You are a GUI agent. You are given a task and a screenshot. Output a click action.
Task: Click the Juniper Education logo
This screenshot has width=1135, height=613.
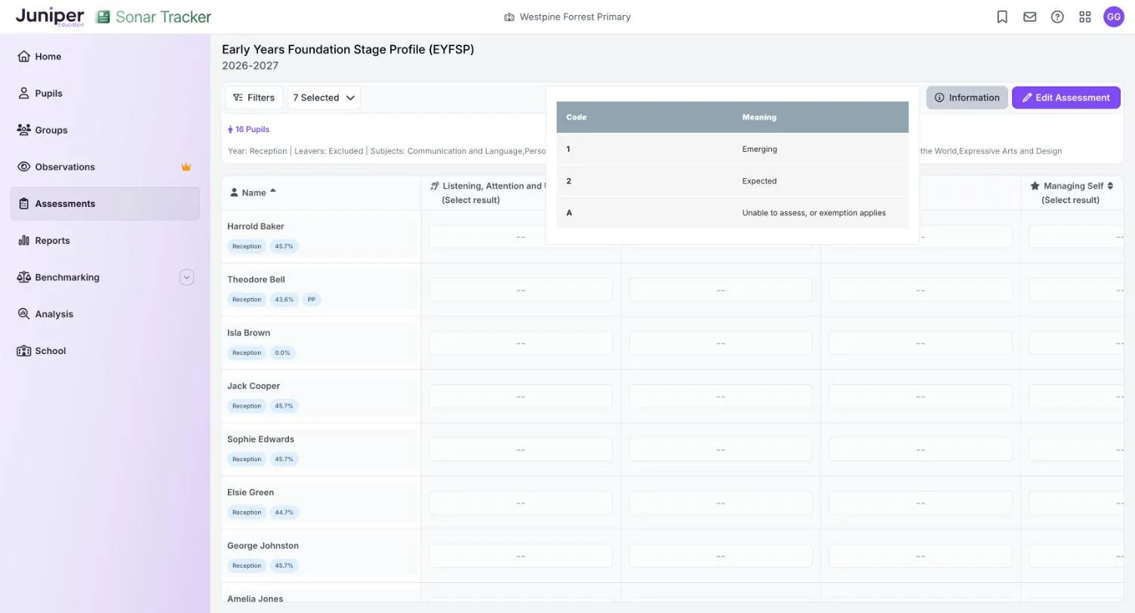point(50,17)
